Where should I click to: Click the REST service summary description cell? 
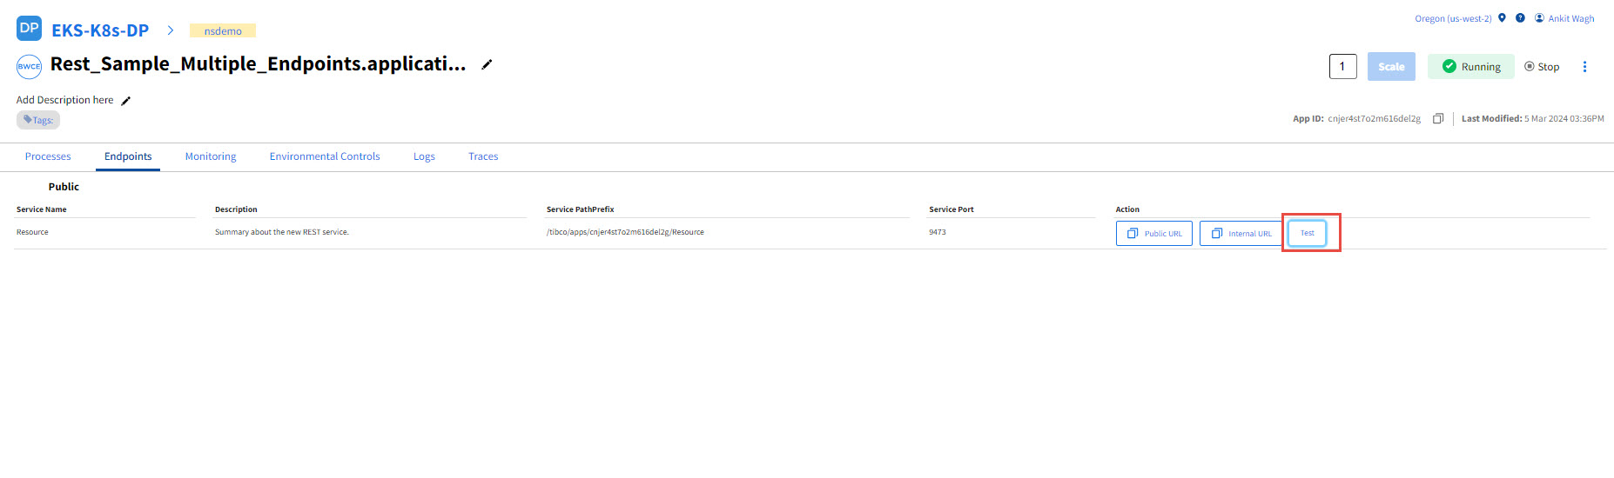coord(282,232)
